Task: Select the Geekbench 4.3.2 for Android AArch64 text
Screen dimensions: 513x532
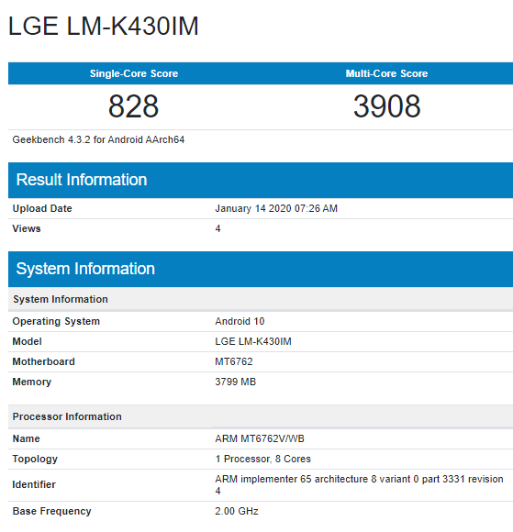Action: coord(98,139)
